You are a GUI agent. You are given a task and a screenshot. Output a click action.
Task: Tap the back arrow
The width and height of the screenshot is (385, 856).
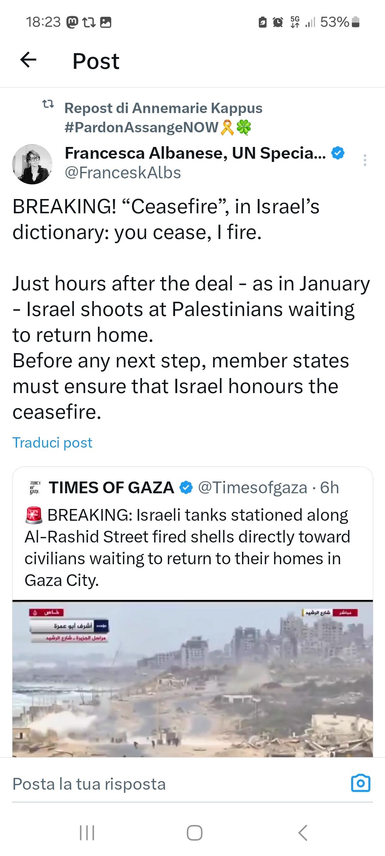point(29,60)
